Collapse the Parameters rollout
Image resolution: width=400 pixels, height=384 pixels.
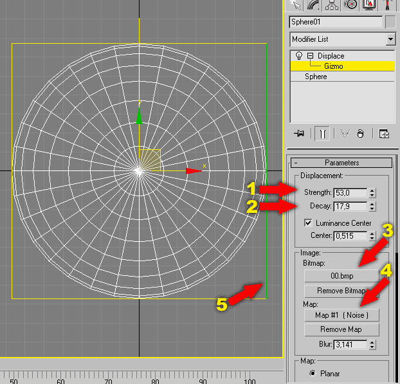click(x=341, y=163)
